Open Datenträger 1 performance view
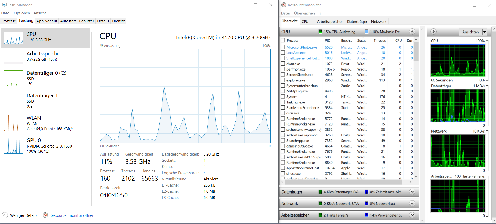 [x=45, y=101]
